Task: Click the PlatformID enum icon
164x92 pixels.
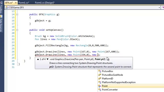Action: pos(100,78)
